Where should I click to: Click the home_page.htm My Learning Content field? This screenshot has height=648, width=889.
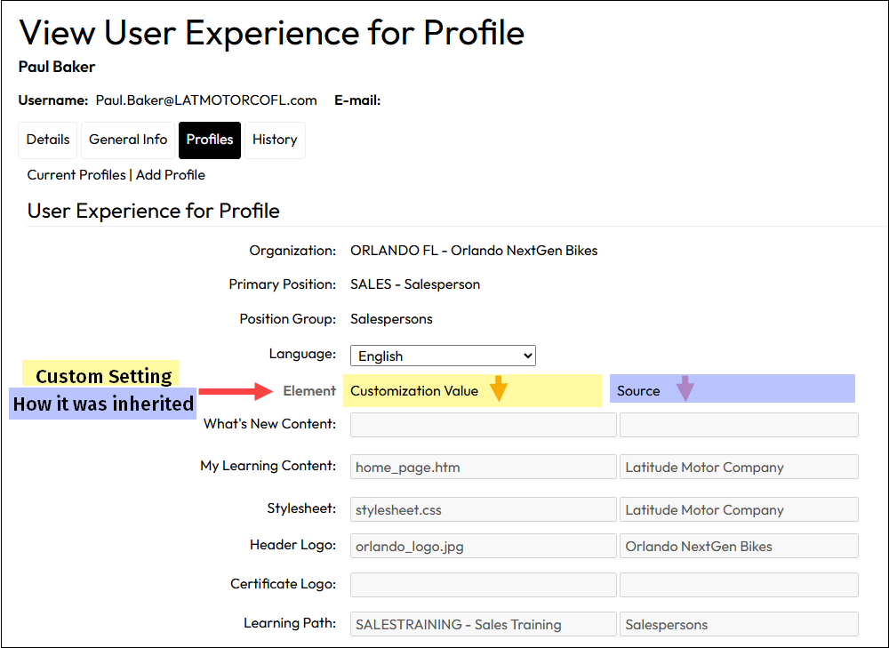[x=483, y=468]
